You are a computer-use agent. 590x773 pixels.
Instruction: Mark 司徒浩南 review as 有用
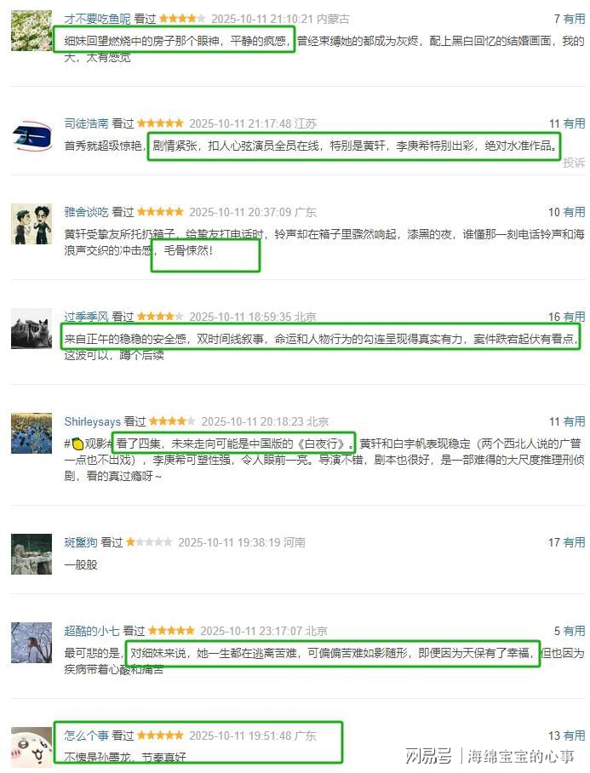[x=574, y=123]
